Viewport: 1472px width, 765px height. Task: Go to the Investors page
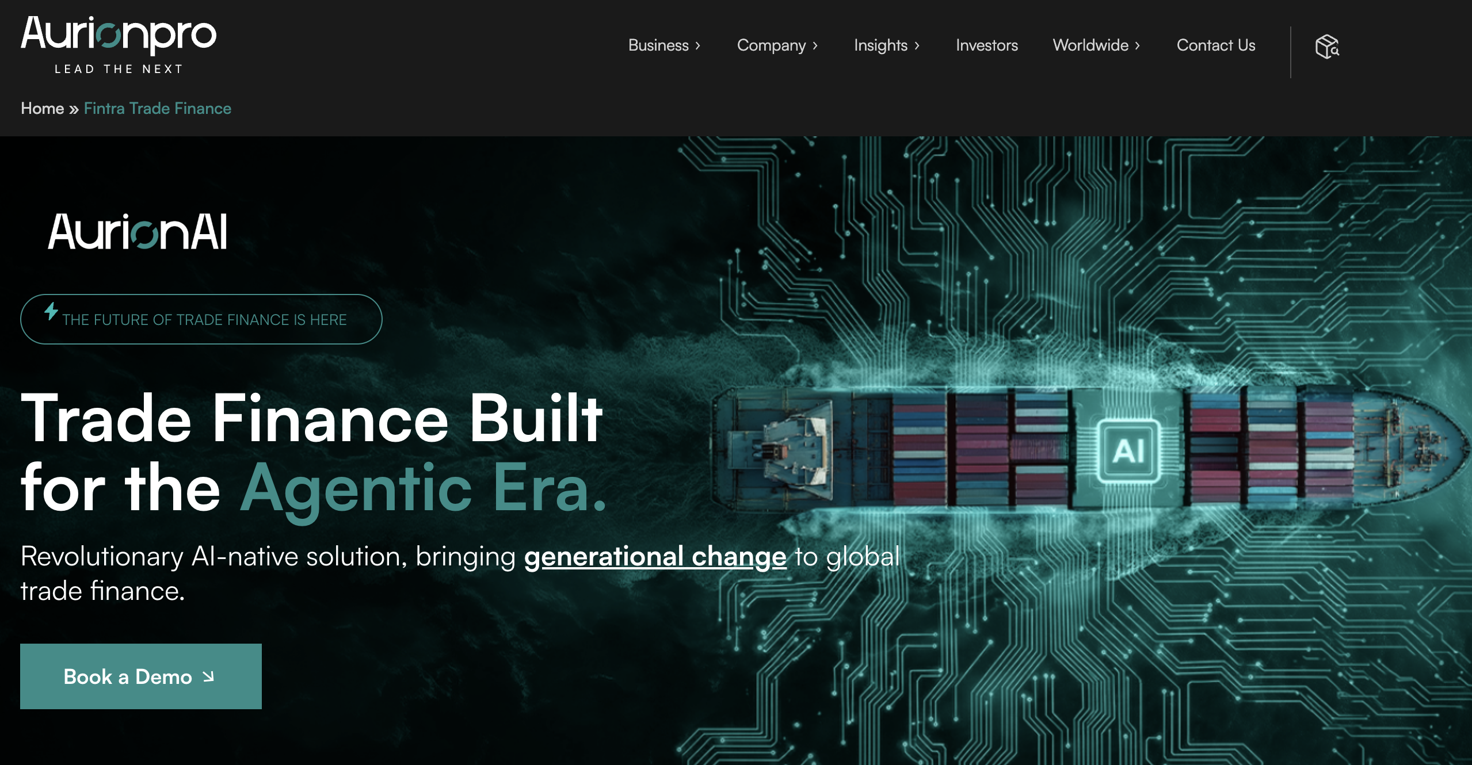pos(987,45)
